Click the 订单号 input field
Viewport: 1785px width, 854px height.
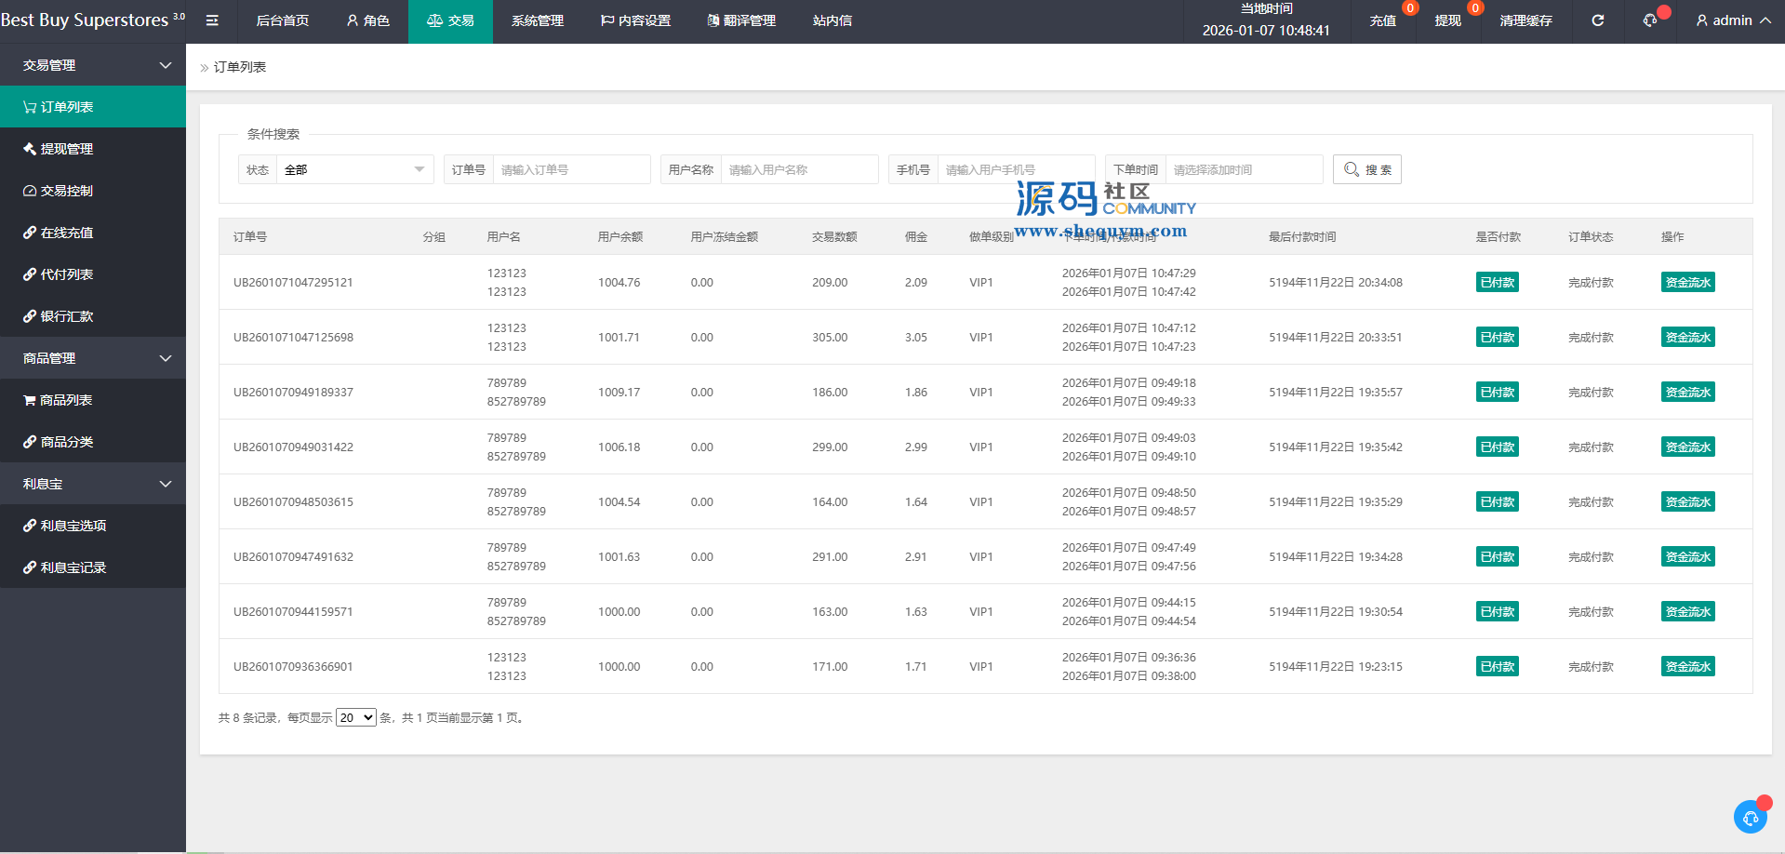570,169
